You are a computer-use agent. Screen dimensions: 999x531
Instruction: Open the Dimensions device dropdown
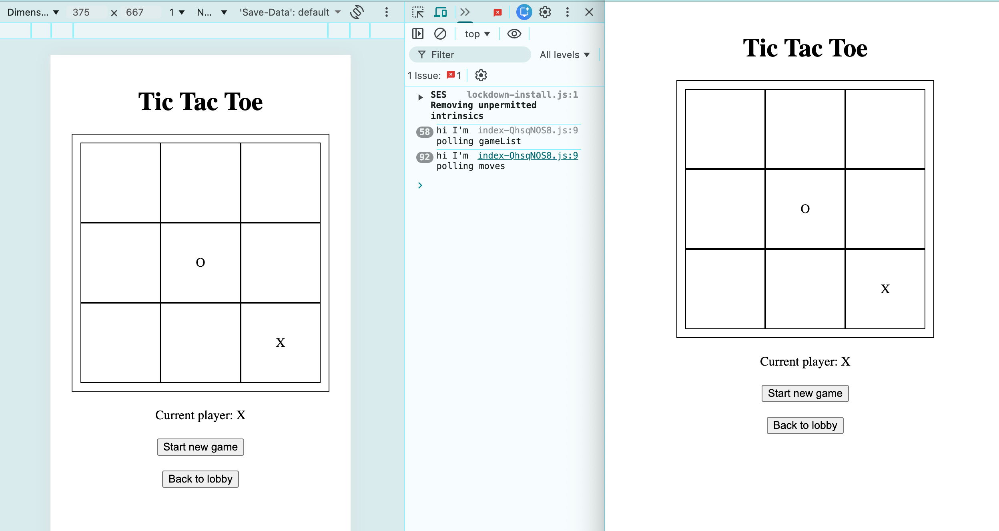click(33, 12)
